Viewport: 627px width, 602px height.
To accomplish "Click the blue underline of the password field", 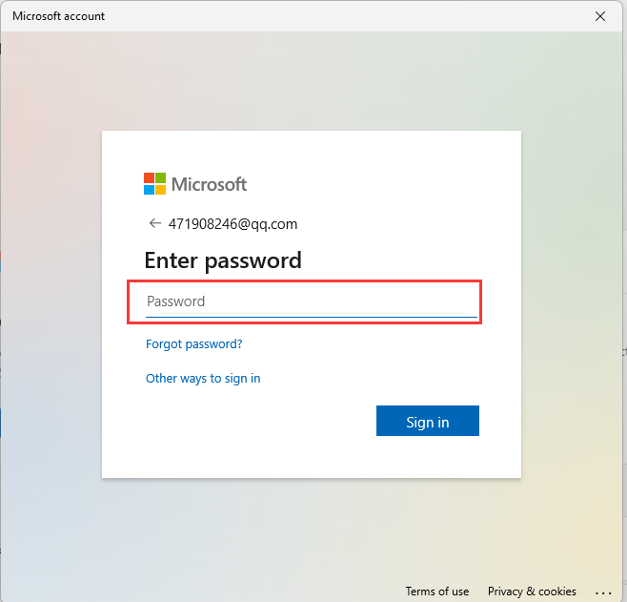I will [312, 317].
